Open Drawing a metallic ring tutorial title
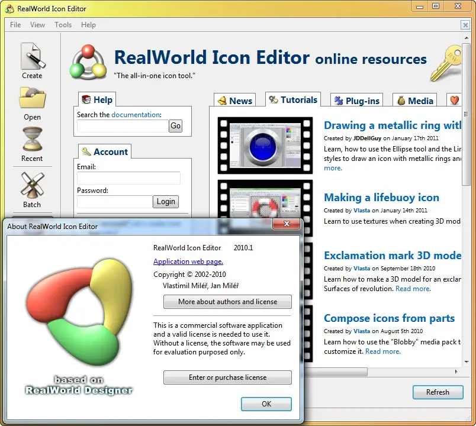Image resolution: width=476 pixels, height=426 pixels. pos(392,125)
